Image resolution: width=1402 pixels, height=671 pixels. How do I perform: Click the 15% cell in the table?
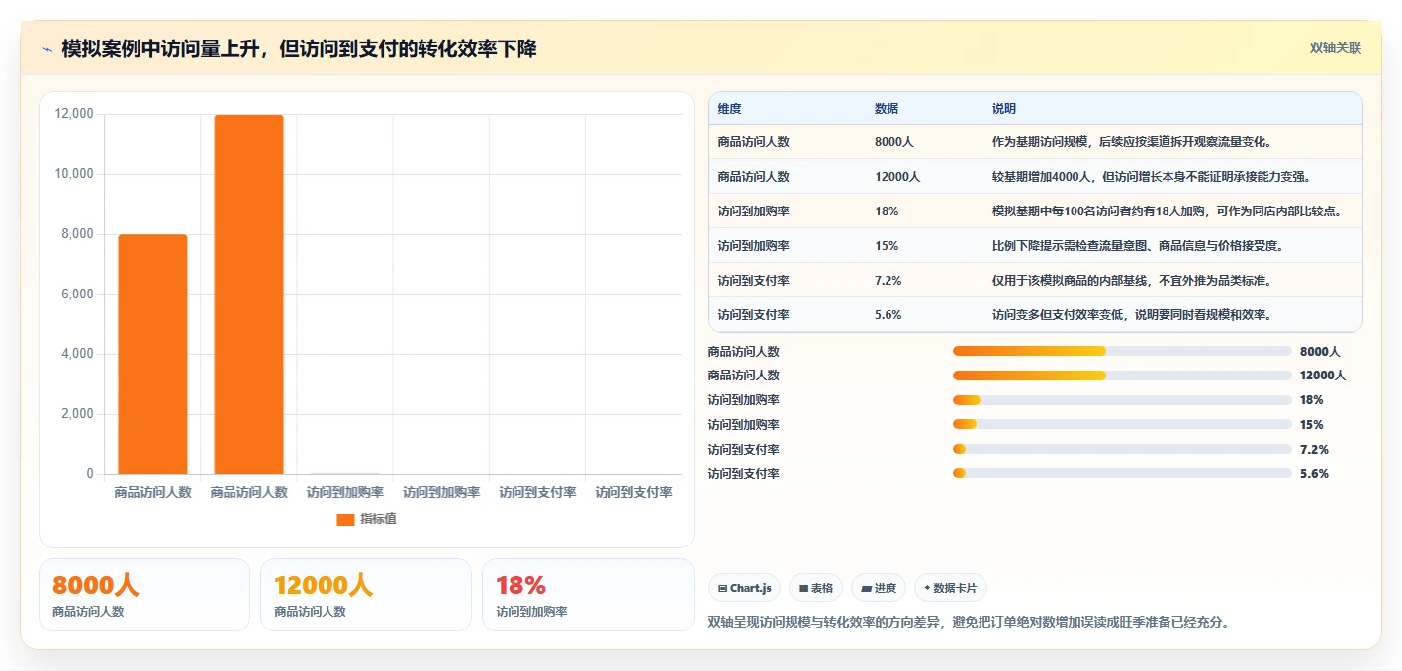click(887, 246)
